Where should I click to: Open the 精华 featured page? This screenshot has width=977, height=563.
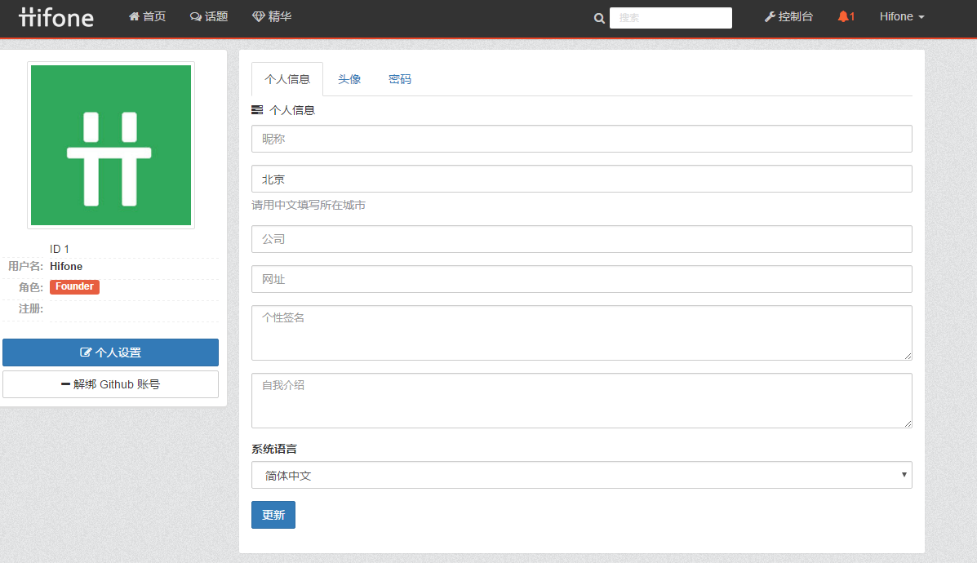click(x=272, y=17)
